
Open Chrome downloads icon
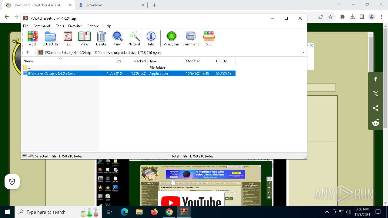[x=352, y=17]
